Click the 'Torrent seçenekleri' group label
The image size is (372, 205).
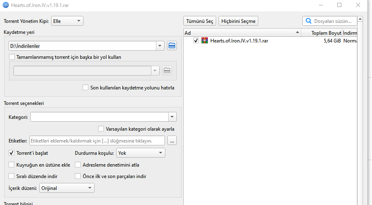pyautogui.click(x=24, y=103)
